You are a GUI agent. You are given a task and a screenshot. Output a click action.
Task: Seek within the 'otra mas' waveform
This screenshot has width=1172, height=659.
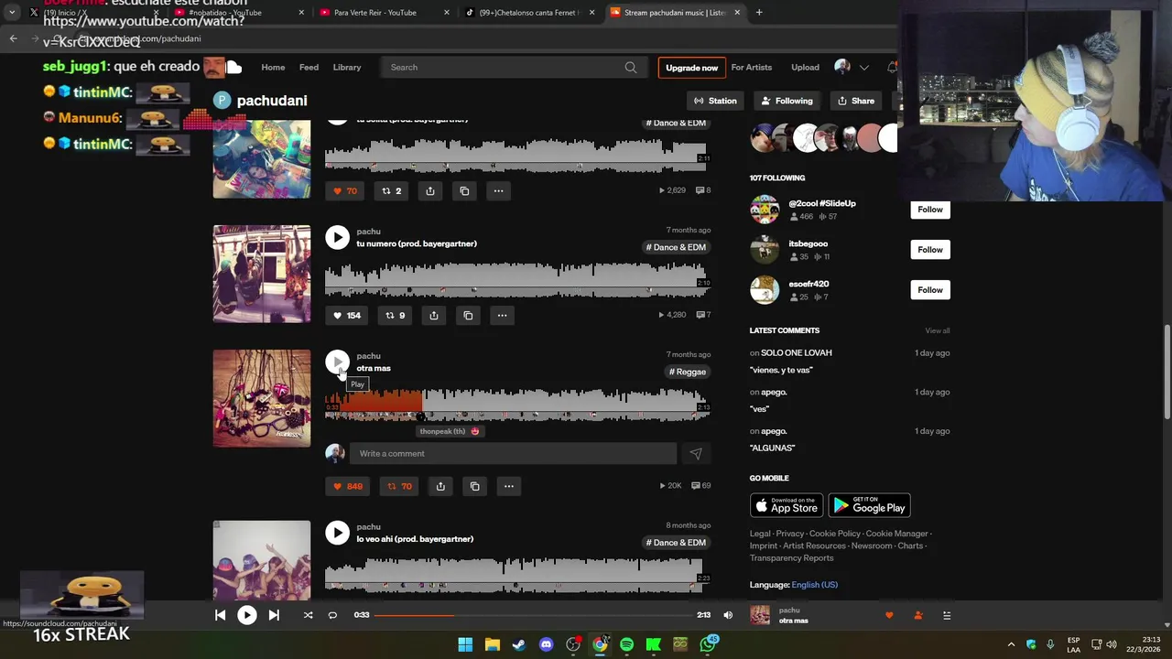click(515, 405)
